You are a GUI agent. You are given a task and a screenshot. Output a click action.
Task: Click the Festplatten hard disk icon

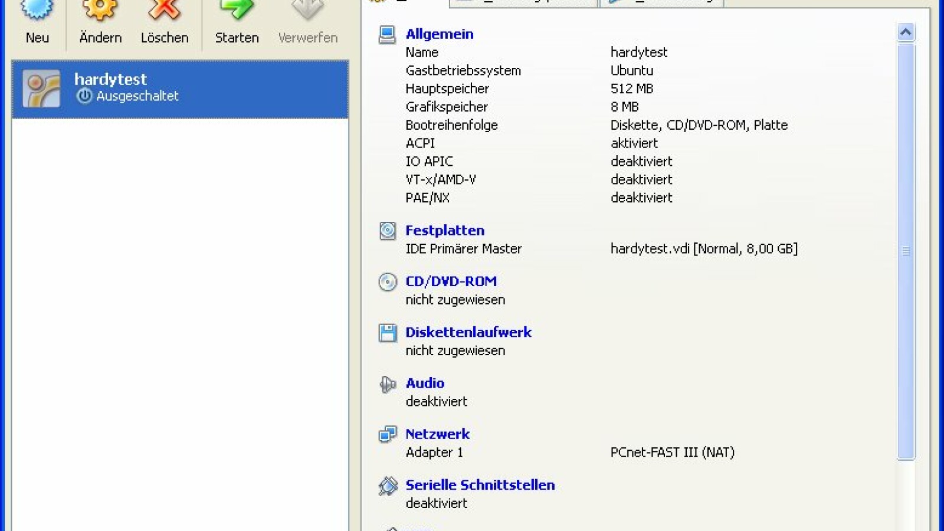387,231
